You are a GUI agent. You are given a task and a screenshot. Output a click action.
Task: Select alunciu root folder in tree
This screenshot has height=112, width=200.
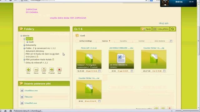pyautogui.click(x=26, y=36)
